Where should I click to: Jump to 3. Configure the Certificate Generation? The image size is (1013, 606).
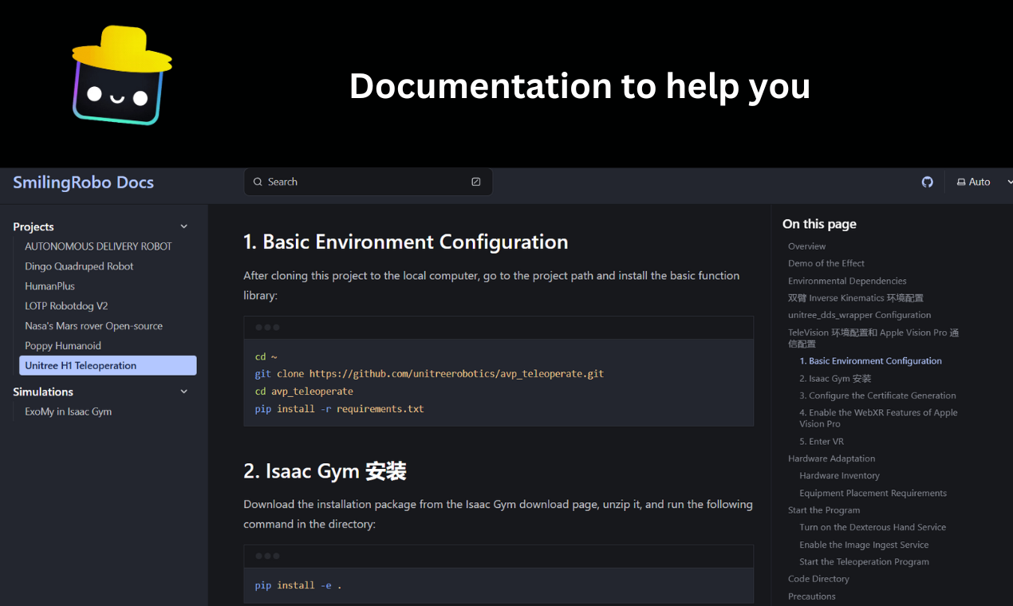click(877, 395)
